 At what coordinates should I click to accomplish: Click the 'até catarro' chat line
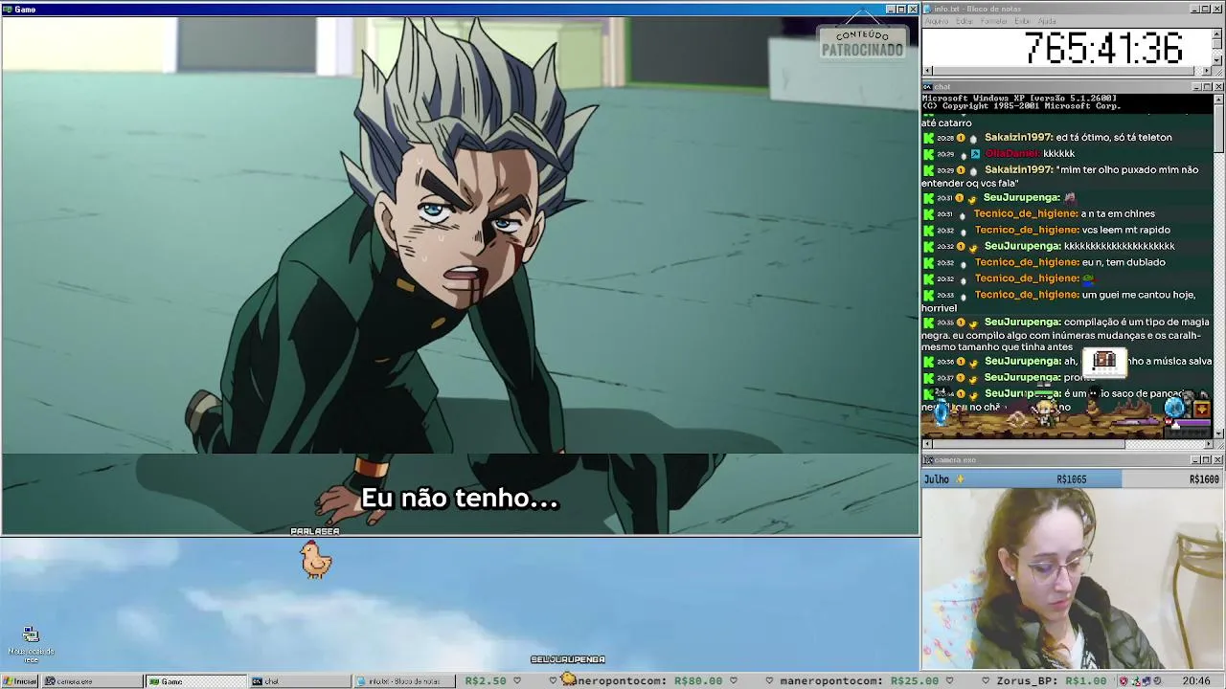pos(946,123)
